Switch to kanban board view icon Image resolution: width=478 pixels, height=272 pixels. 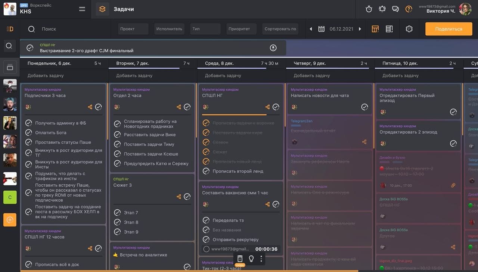pyautogui.click(x=375, y=29)
